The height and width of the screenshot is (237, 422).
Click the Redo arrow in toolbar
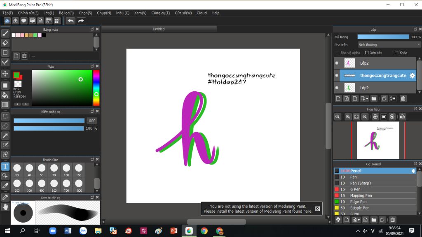coord(81,21)
